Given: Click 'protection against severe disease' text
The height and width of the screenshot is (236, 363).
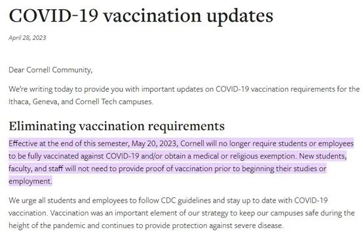Looking at the screenshot, I should pos(227,226).
